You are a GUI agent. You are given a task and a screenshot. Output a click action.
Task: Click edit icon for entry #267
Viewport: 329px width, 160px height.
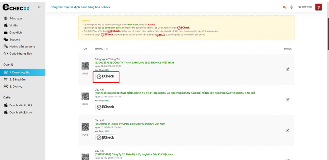tap(288, 99)
